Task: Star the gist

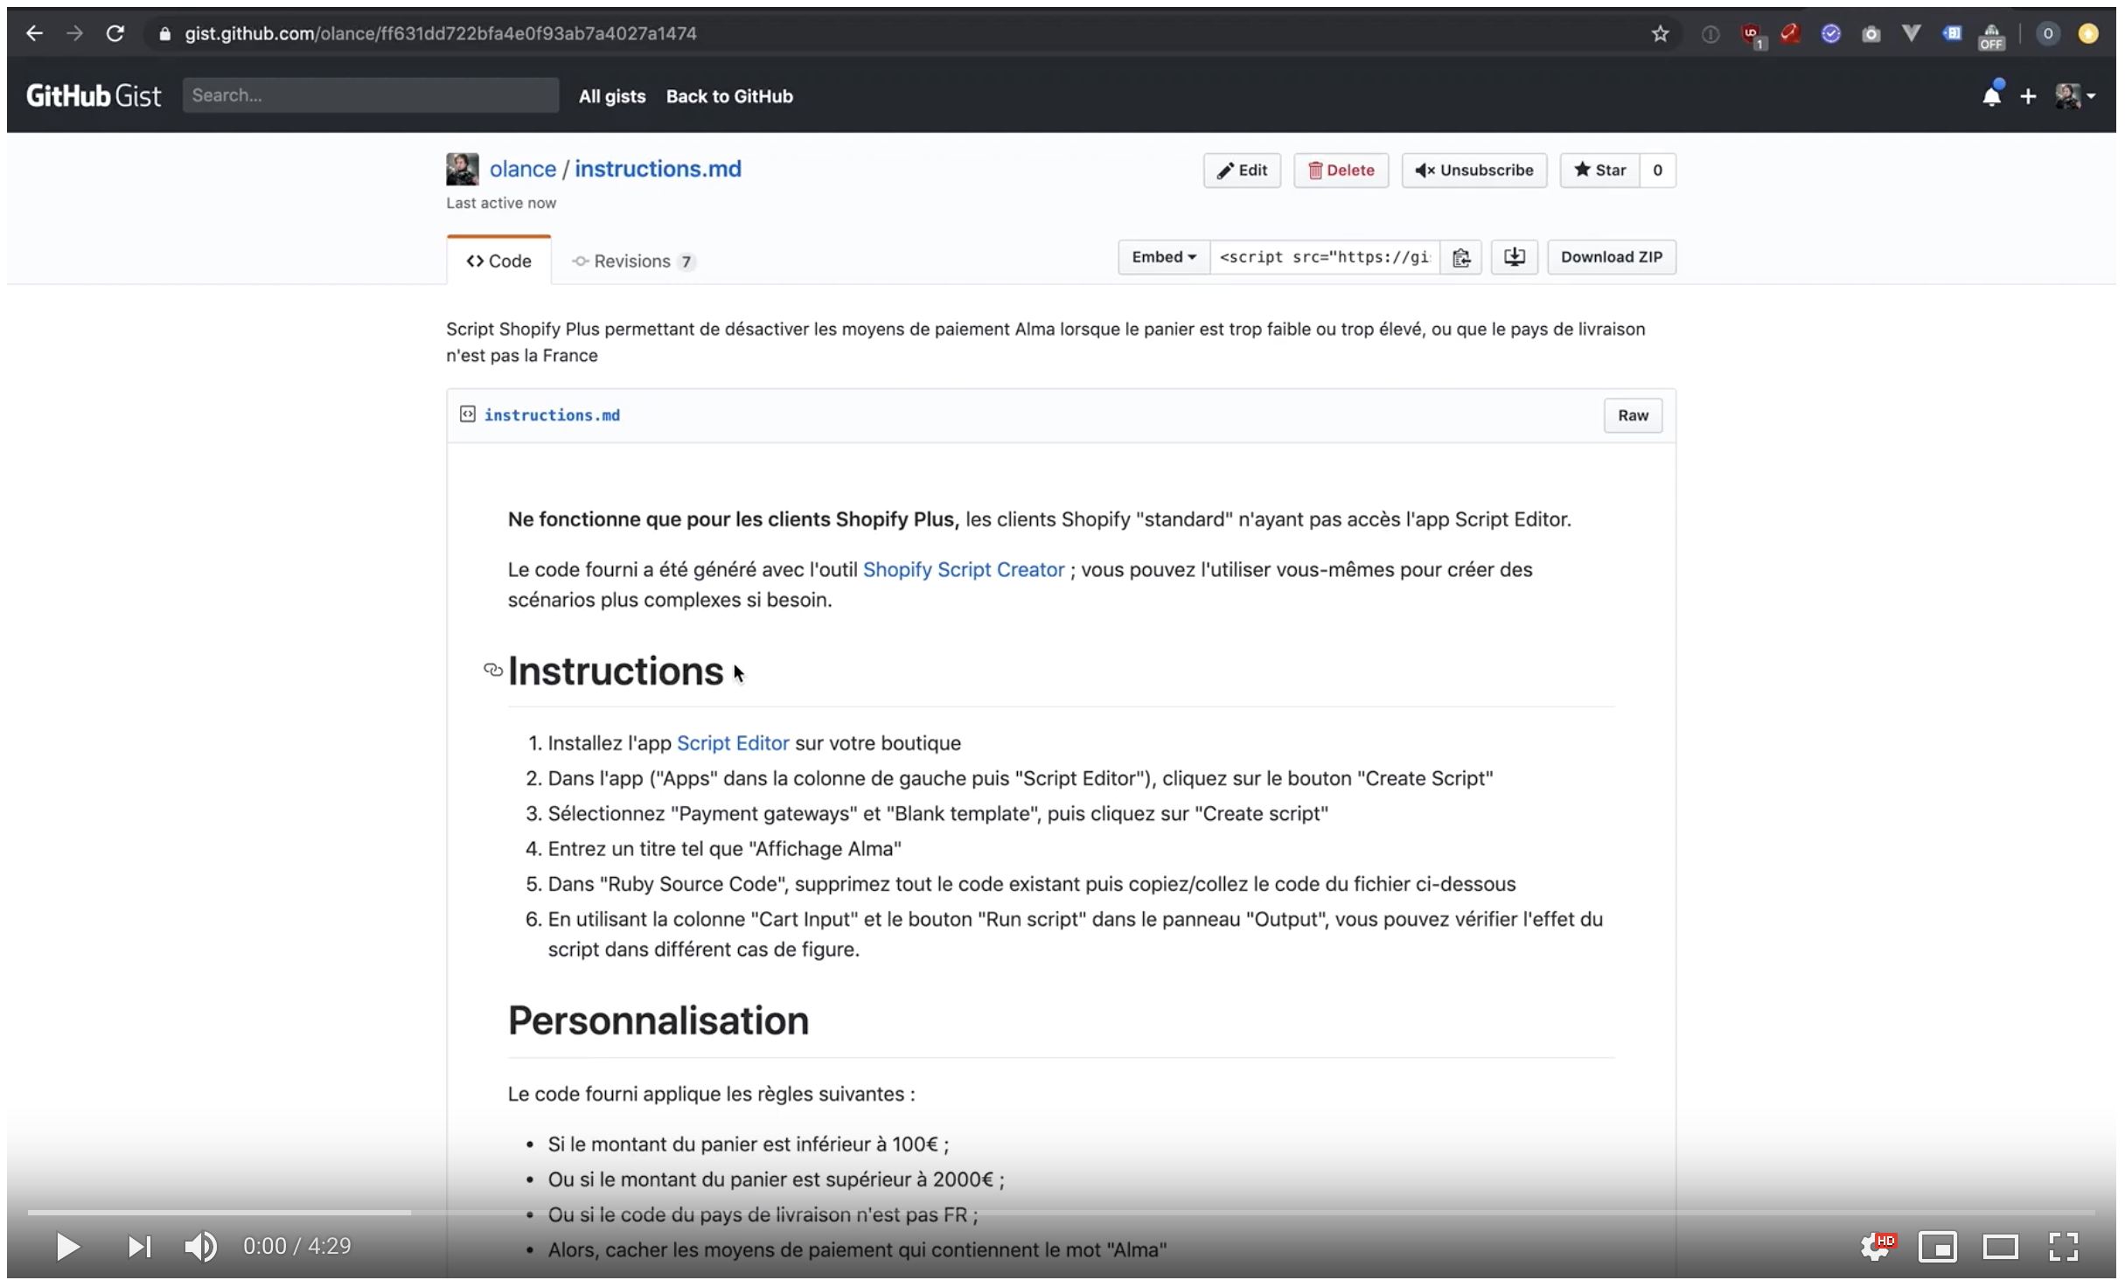Action: [1599, 170]
